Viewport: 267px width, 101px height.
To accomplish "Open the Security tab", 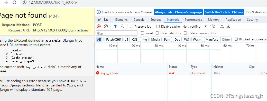I will [252, 20].
